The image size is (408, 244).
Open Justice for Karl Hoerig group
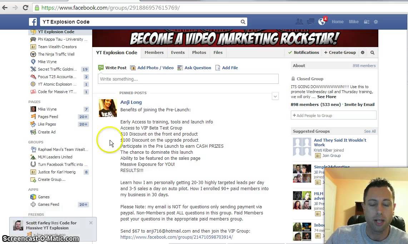pyautogui.click(x=57, y=172)
